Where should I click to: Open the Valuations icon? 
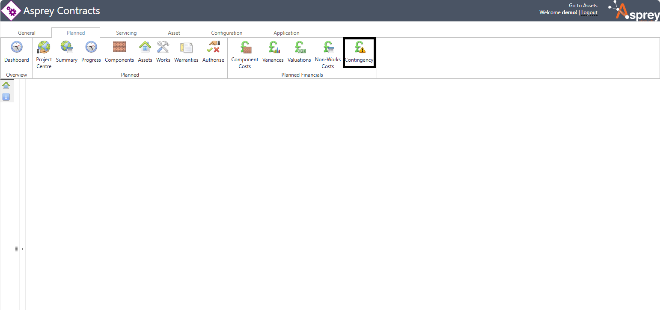[299, 47]
